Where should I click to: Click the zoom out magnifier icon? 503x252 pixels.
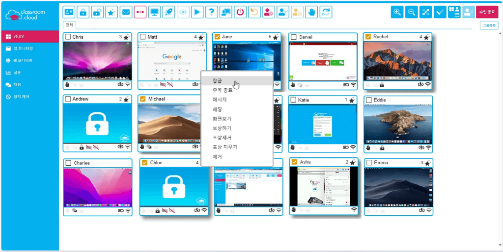coord(412,12)
